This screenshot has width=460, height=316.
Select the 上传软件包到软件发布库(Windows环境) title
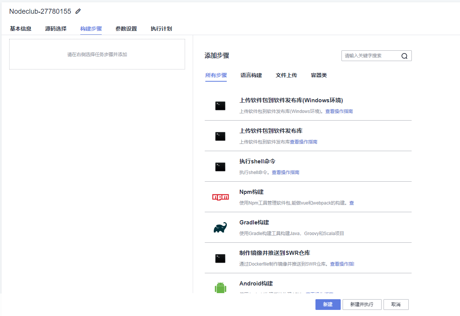[291, 100]
